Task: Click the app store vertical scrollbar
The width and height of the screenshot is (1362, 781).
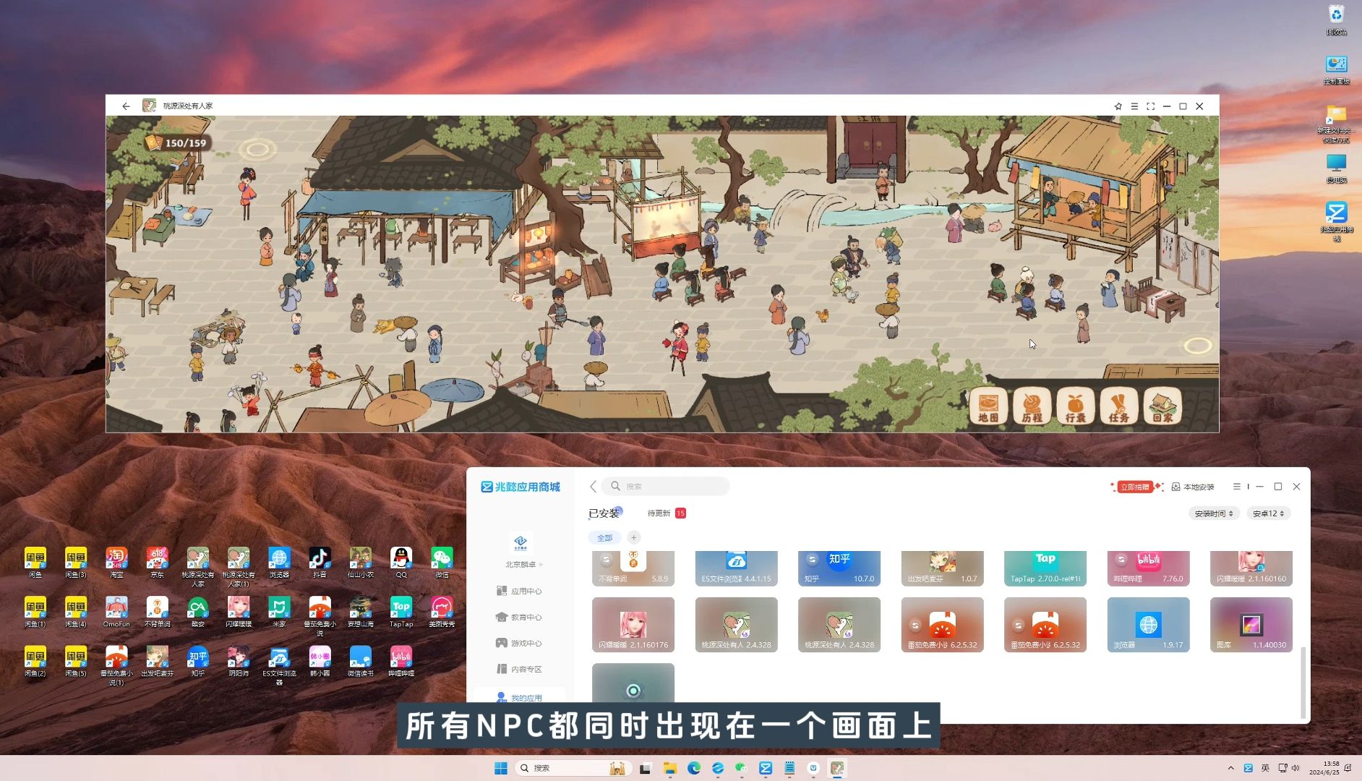Action: 1303,682
